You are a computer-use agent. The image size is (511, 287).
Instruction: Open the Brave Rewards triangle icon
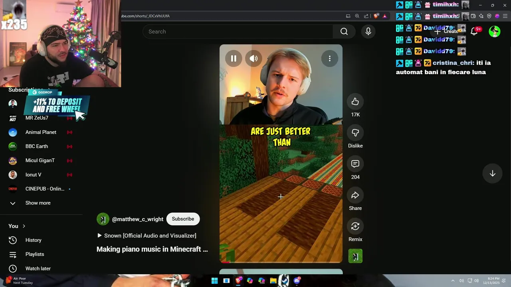(x=384, y=16)
